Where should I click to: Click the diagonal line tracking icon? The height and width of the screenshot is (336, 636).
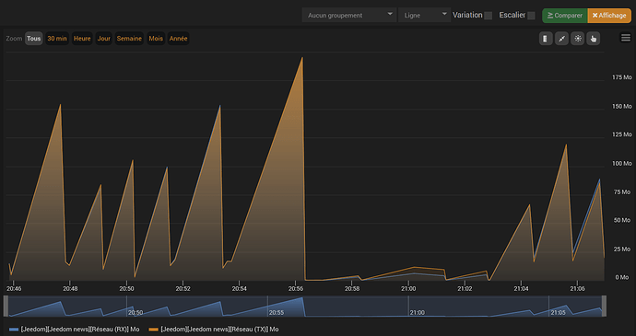tap(561, 39)
